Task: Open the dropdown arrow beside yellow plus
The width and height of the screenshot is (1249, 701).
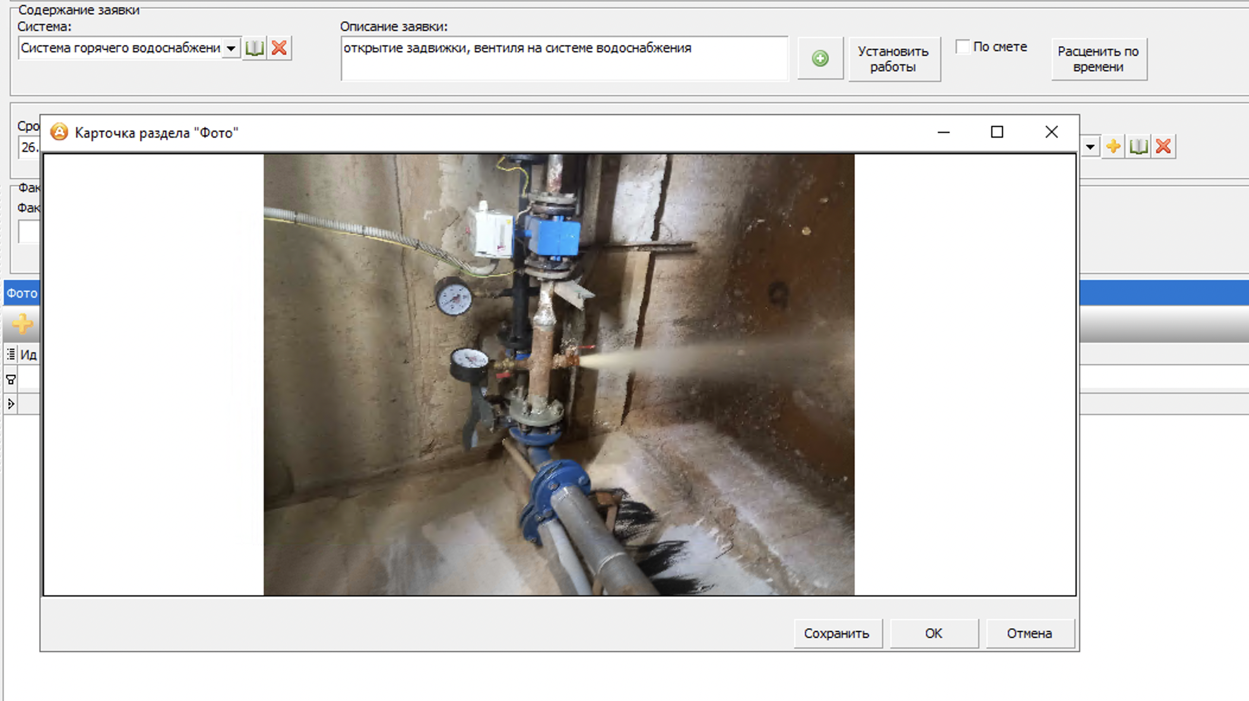Action: pyautogui.click(x=1091, y=146)
